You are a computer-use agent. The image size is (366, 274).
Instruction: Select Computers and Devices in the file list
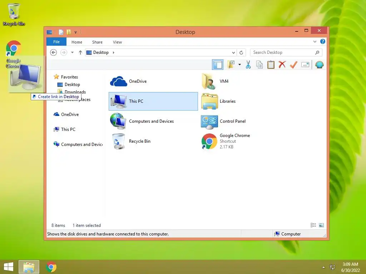(153, 121)
